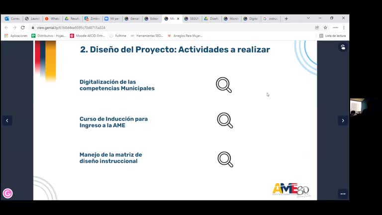This screenshot has width=382, height=215.
Task: Go to previous slide arrow
Action: pos(7,120)
